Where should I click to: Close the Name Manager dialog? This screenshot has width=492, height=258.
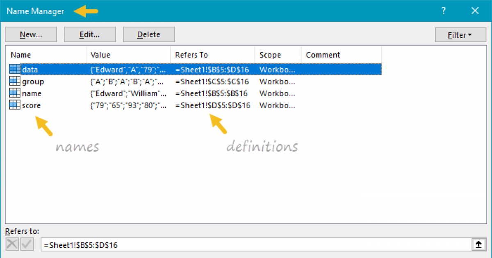(x=475, y=11)
